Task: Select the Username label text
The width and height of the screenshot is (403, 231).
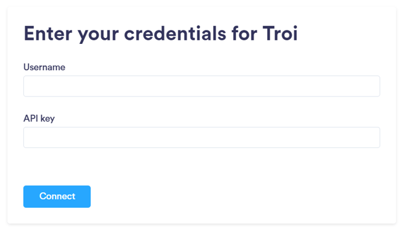Action: [44, 67]
